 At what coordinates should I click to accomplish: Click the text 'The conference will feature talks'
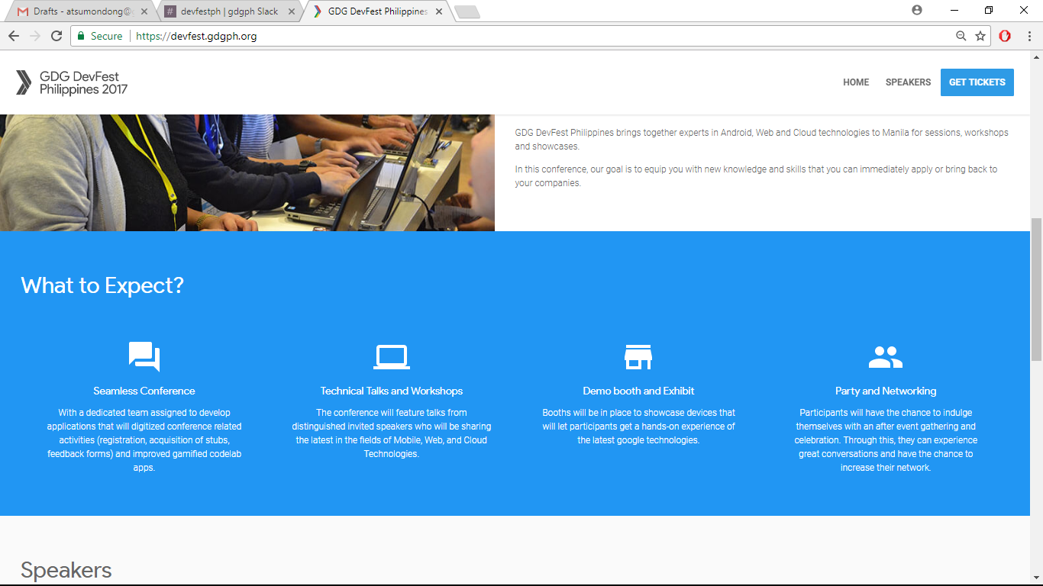(392, 433)
